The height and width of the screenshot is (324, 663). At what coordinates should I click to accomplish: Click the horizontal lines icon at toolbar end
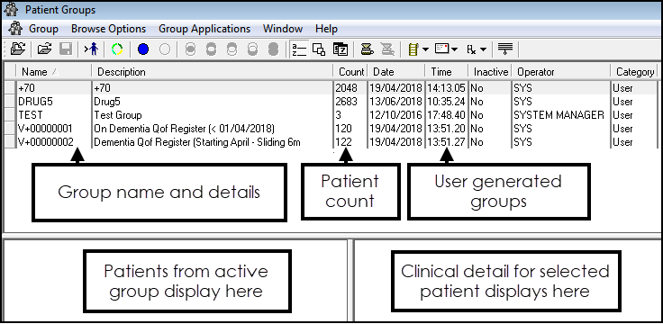coord(504,49)
